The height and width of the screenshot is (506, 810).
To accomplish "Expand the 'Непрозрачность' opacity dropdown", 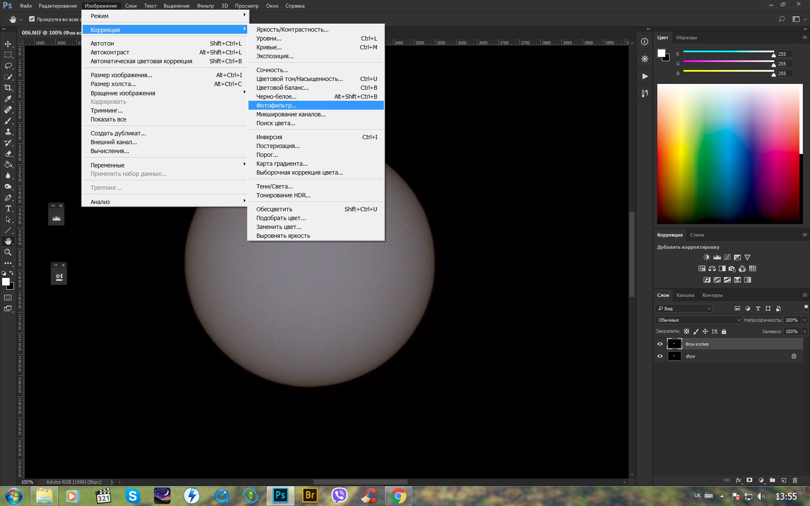I will pyautogui.click(x=805, y=320).
